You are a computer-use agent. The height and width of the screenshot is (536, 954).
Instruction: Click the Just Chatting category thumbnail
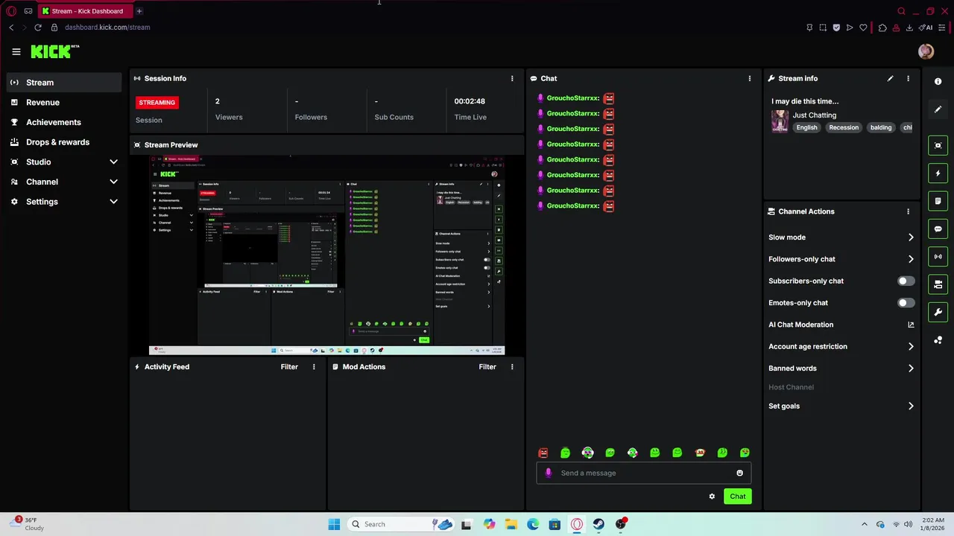[780, 121]
